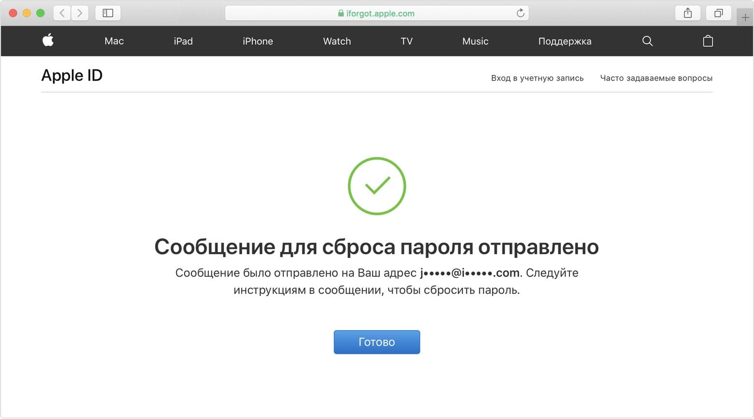Open the iPad menu item
The height and width of the screenshot is (419, 754).
pyautogui.click(x=183, y=41)
